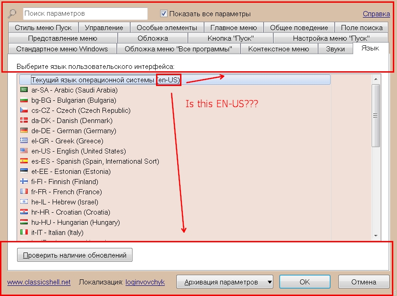Click the Italian flag icon

click(24, 233)
